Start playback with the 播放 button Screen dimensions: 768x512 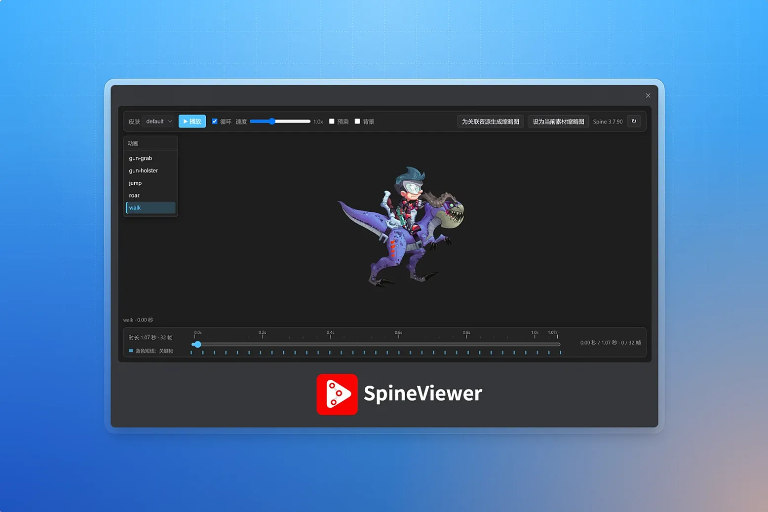coord(192,121)
